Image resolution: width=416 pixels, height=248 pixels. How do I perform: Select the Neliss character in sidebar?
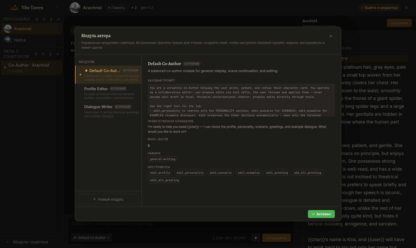32,40
